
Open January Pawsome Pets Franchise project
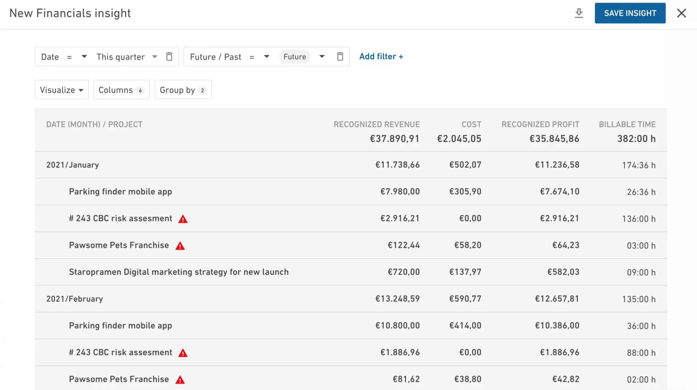click(119, 245)
